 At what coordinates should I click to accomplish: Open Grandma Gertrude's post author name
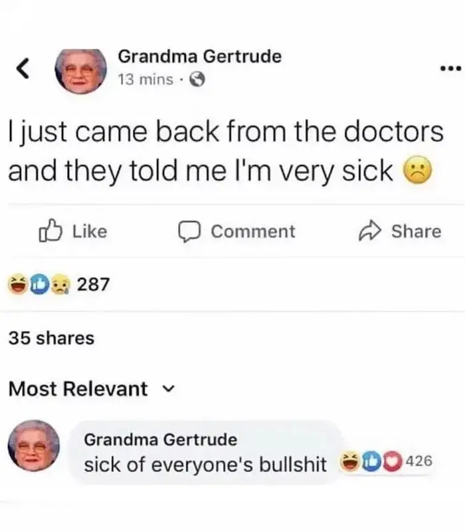pos(200,57)
